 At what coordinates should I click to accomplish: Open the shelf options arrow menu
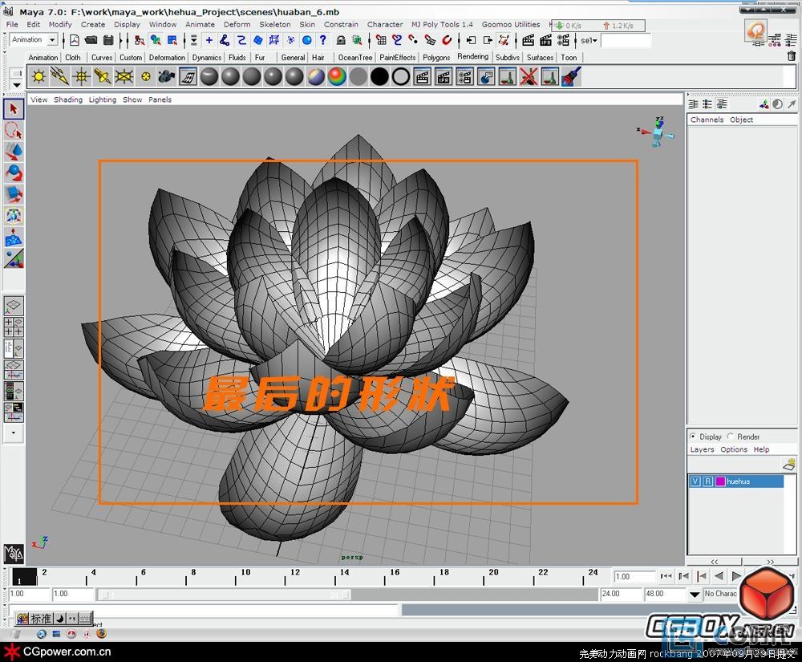point(16,84)
